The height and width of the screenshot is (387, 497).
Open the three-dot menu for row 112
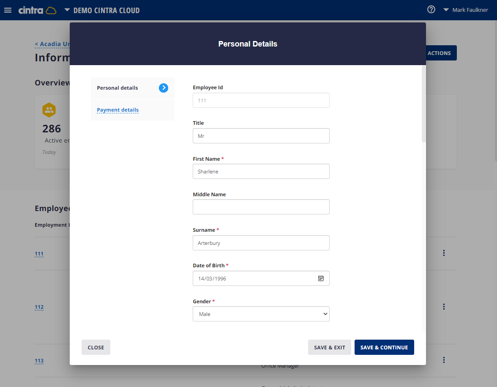[x=444, y=306]
